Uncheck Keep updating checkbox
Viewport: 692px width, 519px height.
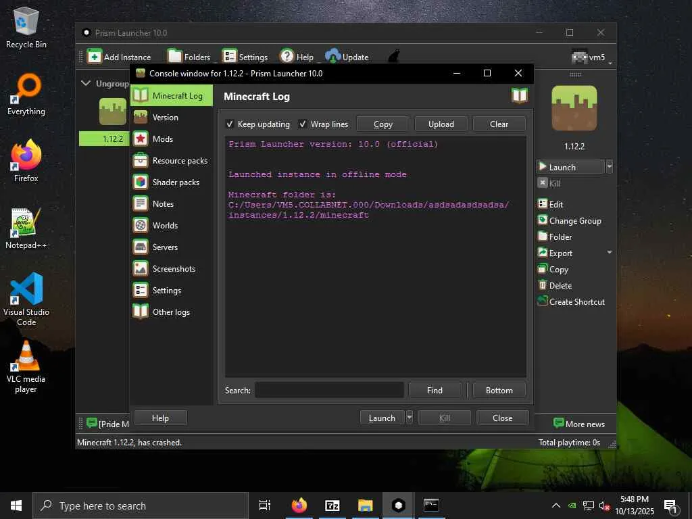[x=230, y=124]
